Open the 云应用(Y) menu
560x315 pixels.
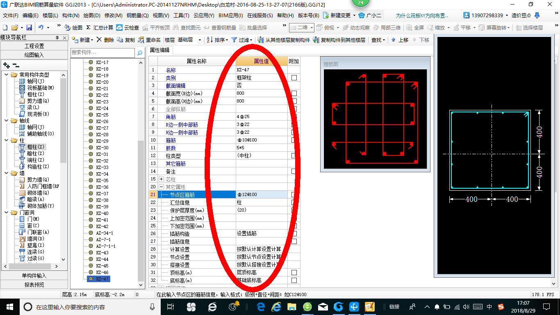coord(204,16)
